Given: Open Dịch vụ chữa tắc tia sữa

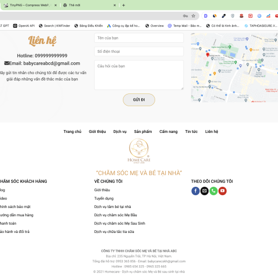Looking at the screenshot, I should coord(114,232).
